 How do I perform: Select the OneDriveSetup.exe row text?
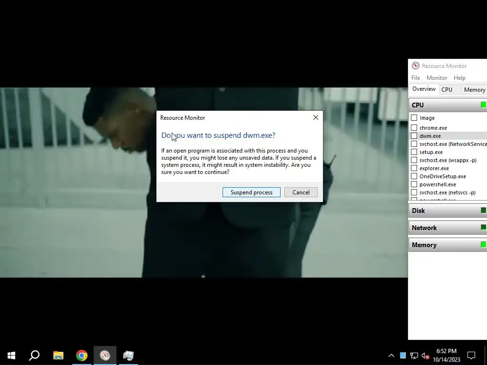pyautogui.click(x=443, y=176)
